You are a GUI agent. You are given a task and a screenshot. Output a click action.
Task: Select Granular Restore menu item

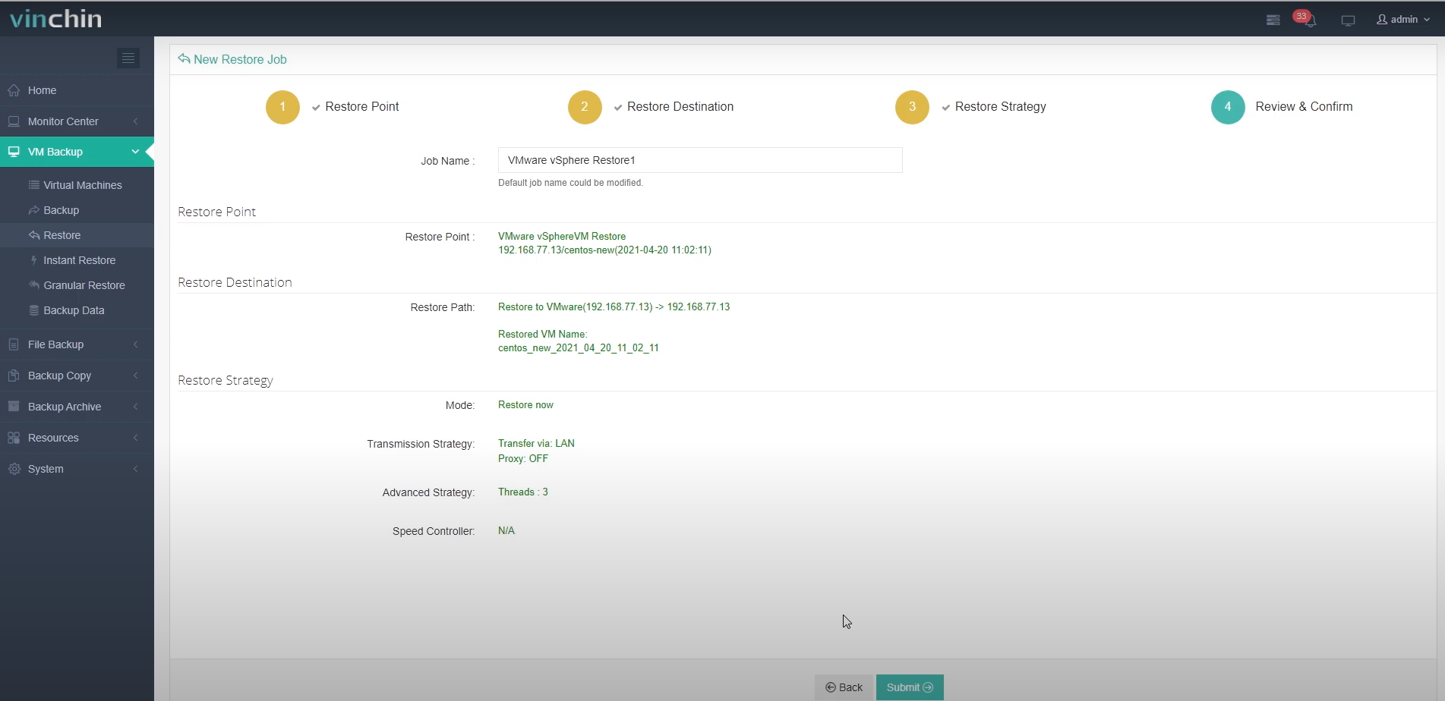(84, 285)
